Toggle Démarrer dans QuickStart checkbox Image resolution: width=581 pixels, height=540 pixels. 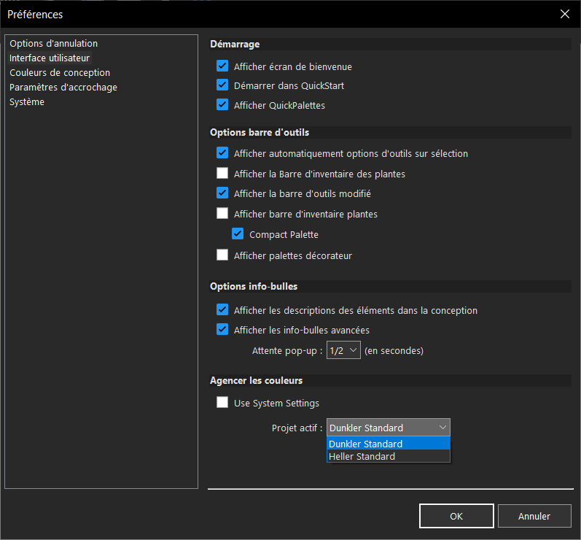222,85
